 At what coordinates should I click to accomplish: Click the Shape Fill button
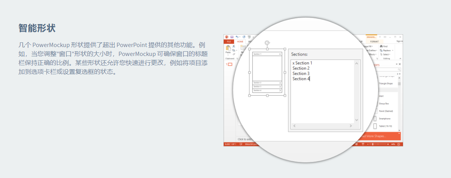368,46
